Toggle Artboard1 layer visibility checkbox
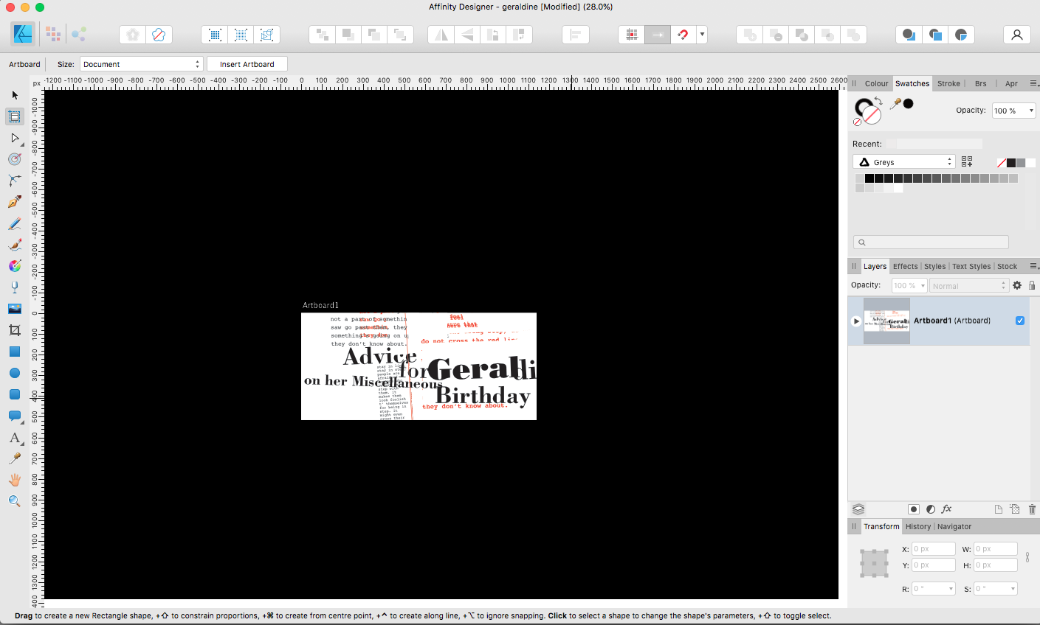1040x625 pixels. coord(1020,321)
